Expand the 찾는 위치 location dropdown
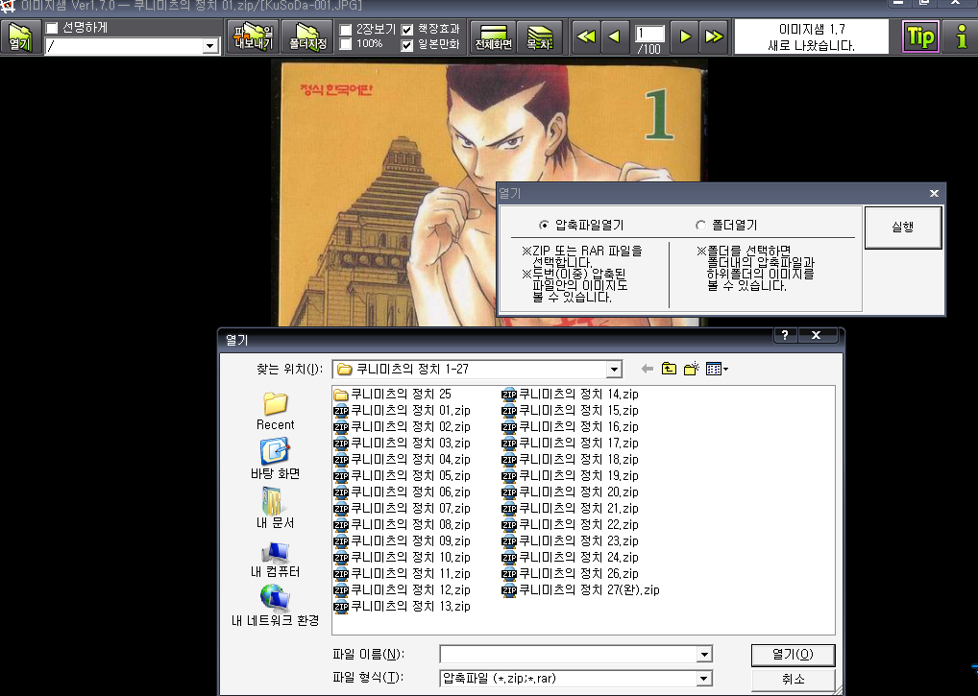This screenshot has width=978, height=696. point(614,369)
